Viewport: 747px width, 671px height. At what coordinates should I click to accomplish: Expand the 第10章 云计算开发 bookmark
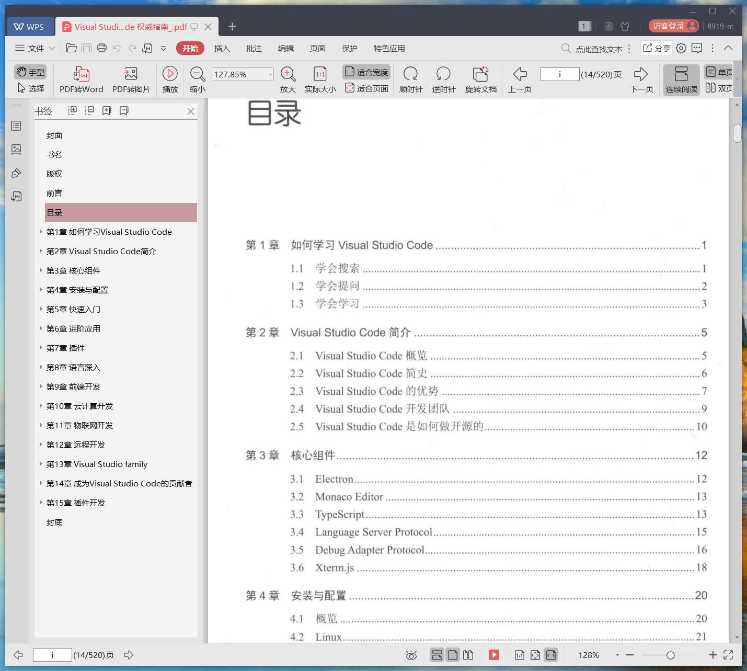tap(41, 406)
